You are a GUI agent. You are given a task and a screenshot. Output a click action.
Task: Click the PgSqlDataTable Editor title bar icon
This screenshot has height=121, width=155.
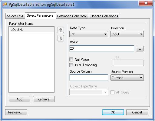coord(5,5)
